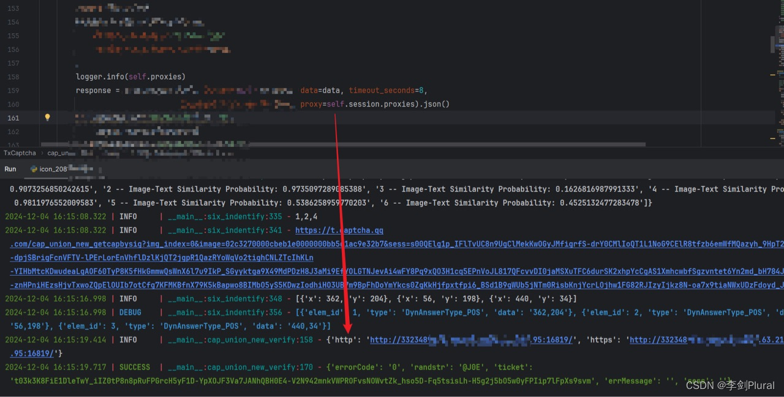Screen dimensions: 784x397
Task: Click the yellow warning stripe near line 158
Action: [773, 75]
